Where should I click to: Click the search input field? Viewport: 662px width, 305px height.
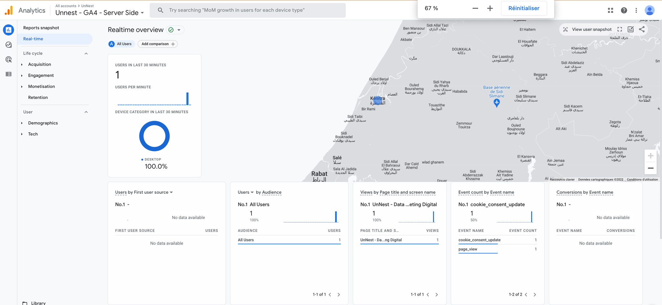pos(248,10)
